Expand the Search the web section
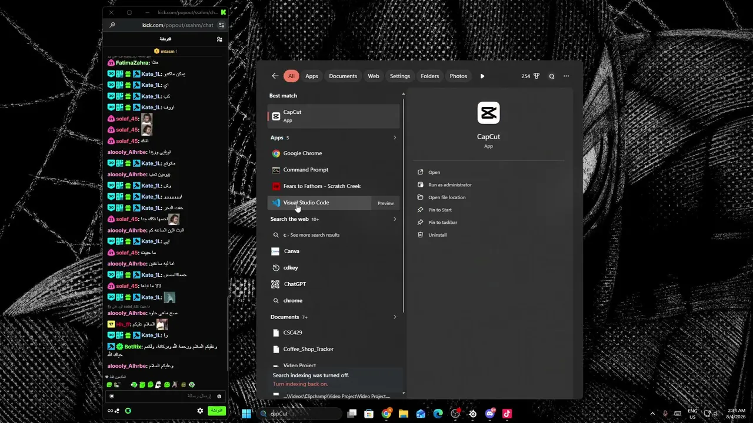Screen dimensions: 753x423 coord(395,219)
